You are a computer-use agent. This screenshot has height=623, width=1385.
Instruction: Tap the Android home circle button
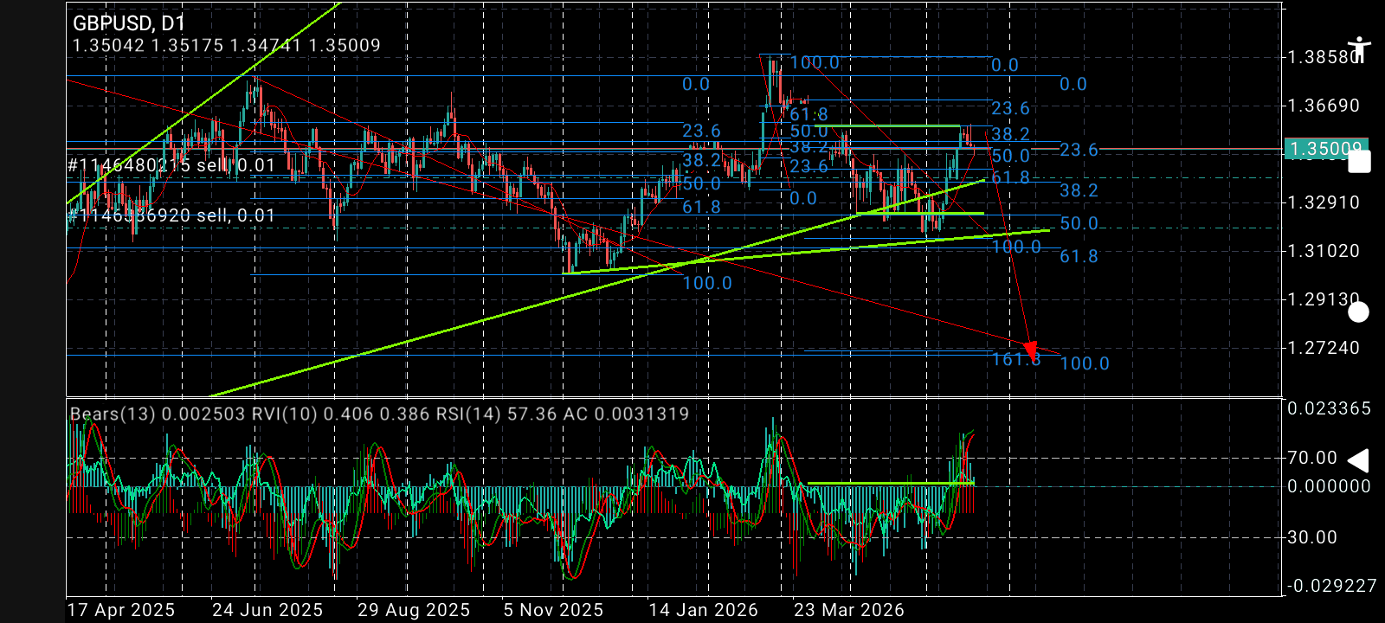click(1359, 311)
